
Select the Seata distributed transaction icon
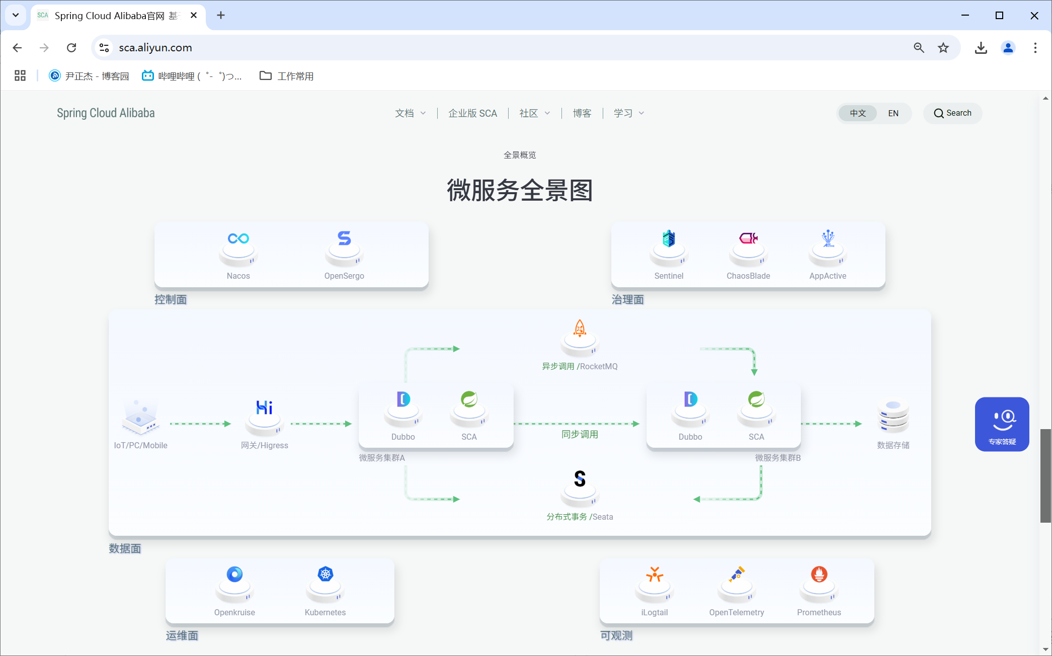pyautogui.click(x=580, y=479)
